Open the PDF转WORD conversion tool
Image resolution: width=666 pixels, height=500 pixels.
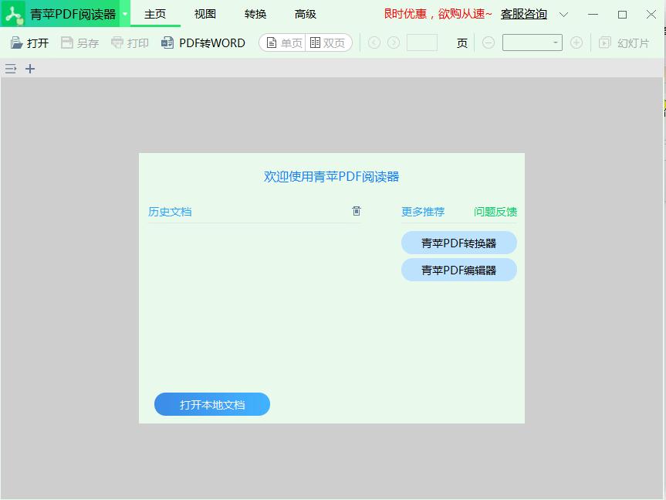click(x=202, y=43)
